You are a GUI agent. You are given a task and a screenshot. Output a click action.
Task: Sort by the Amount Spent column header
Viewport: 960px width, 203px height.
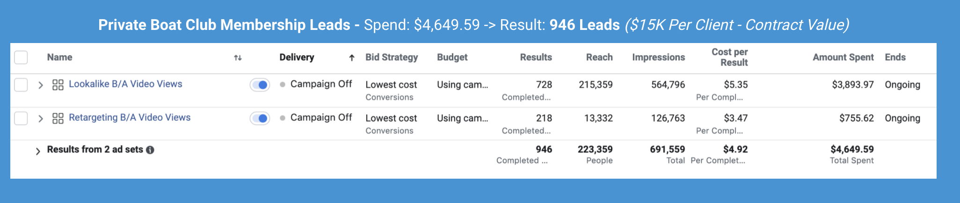coord(843,57)
